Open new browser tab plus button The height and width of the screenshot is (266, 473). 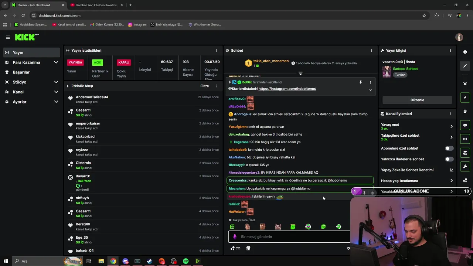pos(130,5)
